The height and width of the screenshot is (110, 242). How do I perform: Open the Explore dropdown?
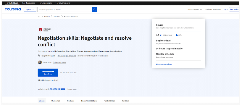30,9
